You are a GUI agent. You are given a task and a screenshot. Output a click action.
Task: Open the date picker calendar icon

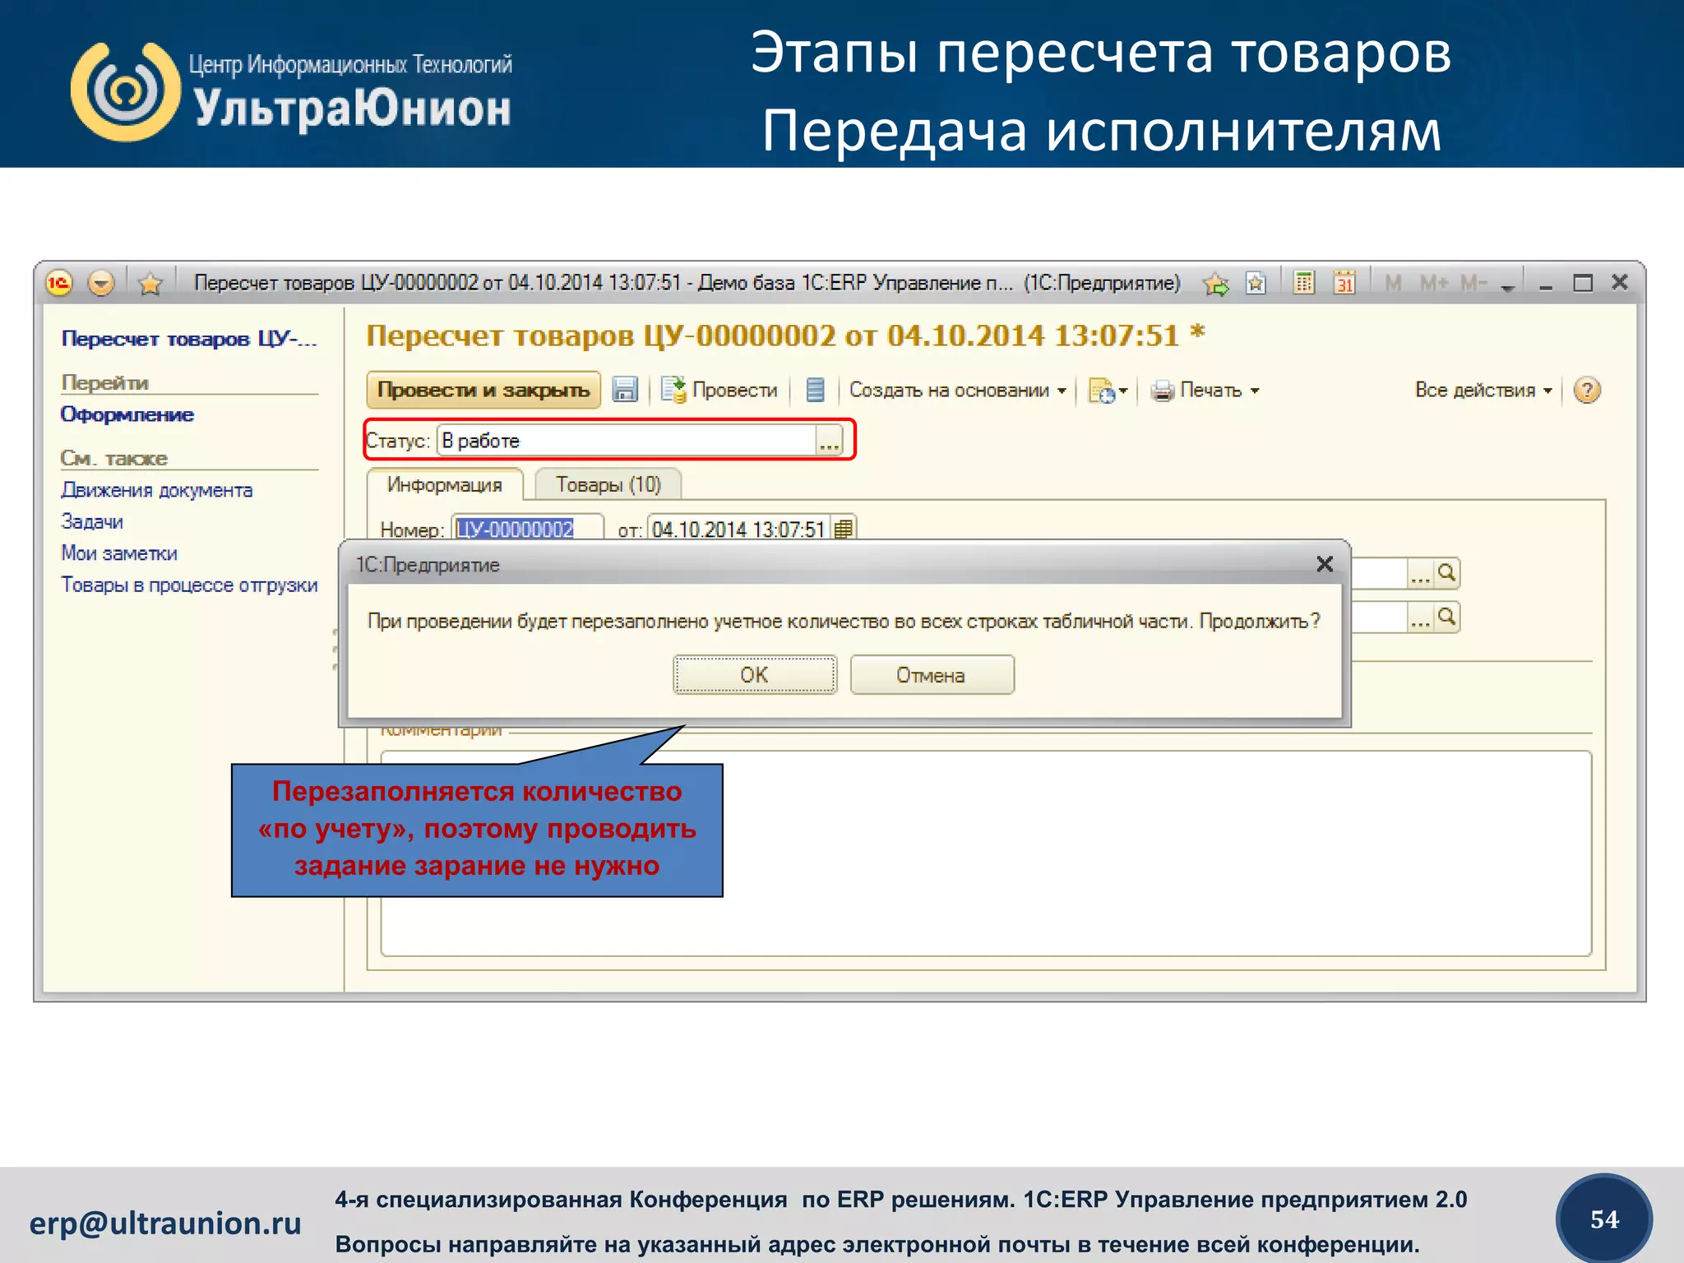click(x=844, y=528)
